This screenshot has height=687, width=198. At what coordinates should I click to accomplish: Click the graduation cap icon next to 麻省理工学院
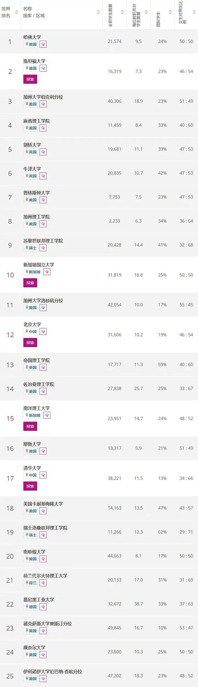point(43,128)
